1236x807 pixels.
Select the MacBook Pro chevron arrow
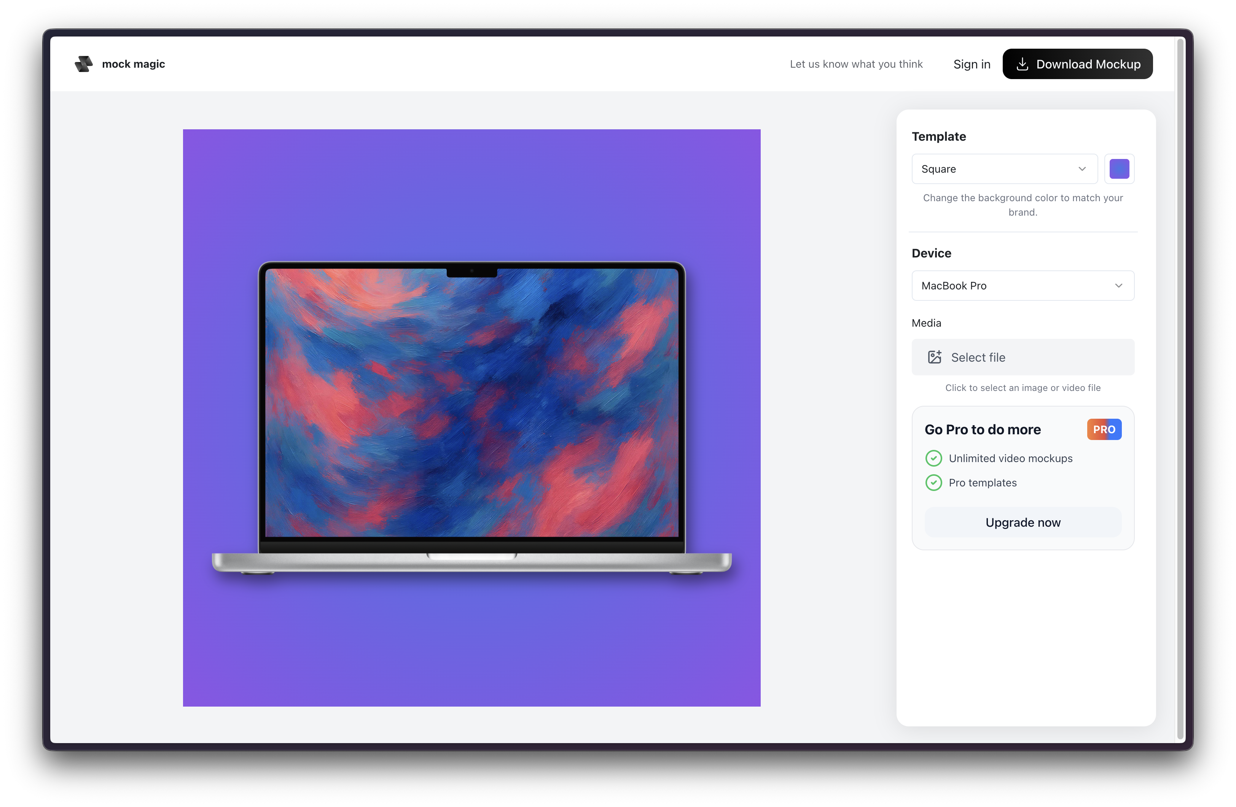[x=1119, y=286]
